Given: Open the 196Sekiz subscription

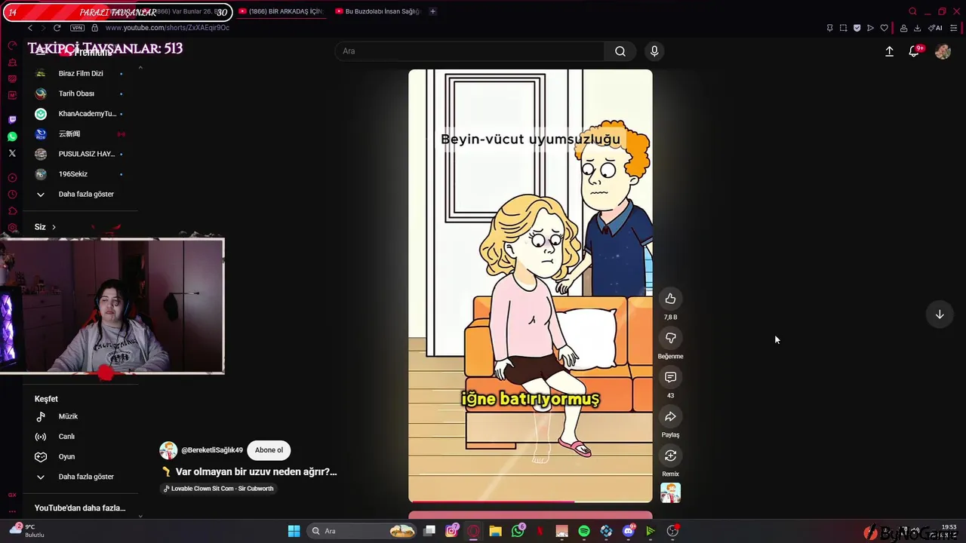Looking at the screenshot, I should [x=79, y=174].
